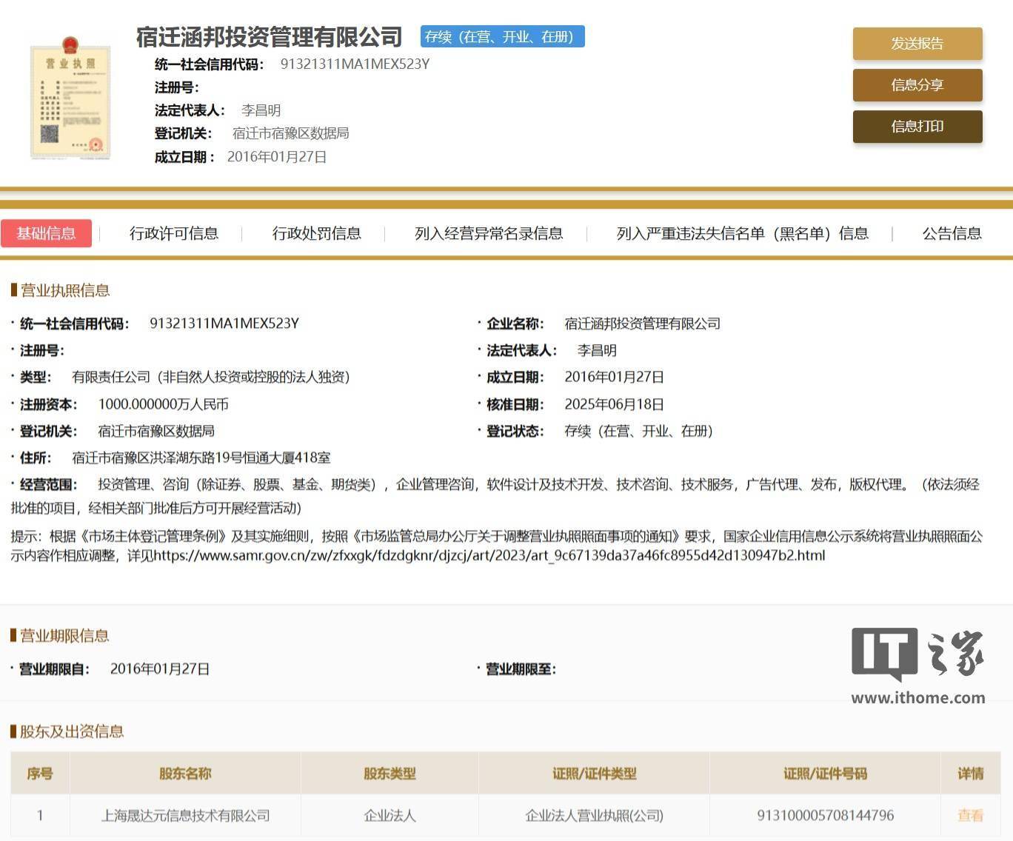Click the approval date 2025年06月18日
The image size is (1013, 841).
point(614,404)
